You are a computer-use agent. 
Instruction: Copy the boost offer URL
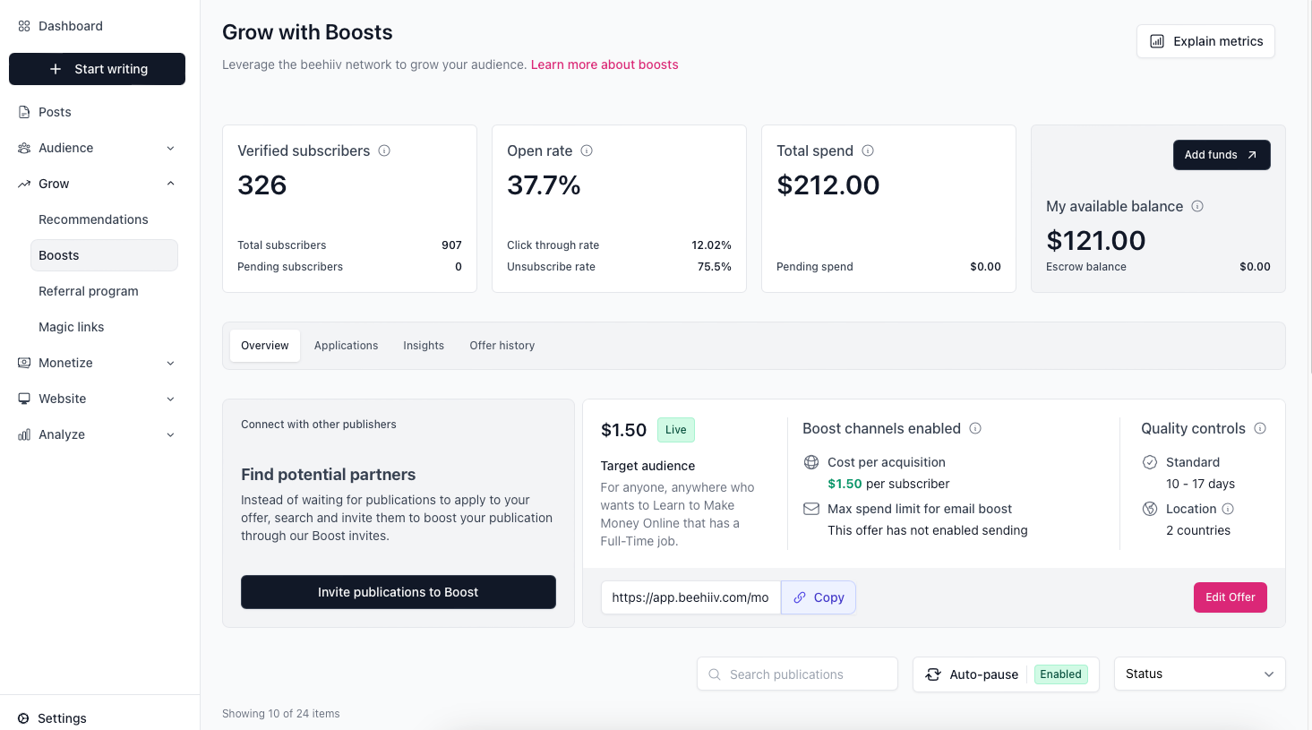tap(819, 597)
